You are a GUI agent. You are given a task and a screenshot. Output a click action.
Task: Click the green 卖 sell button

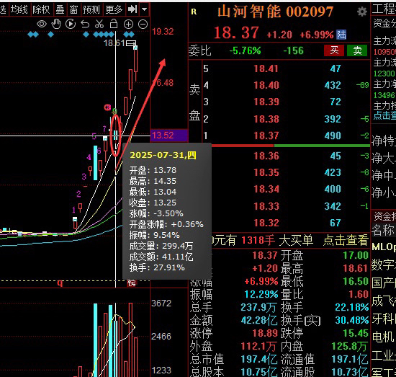click(357, 50)
